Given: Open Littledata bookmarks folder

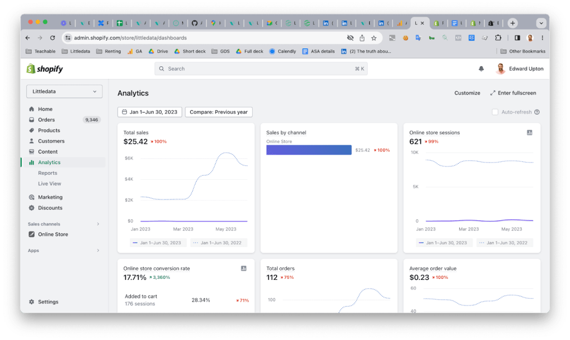Looking at the screenshot, I should point(76,52).
